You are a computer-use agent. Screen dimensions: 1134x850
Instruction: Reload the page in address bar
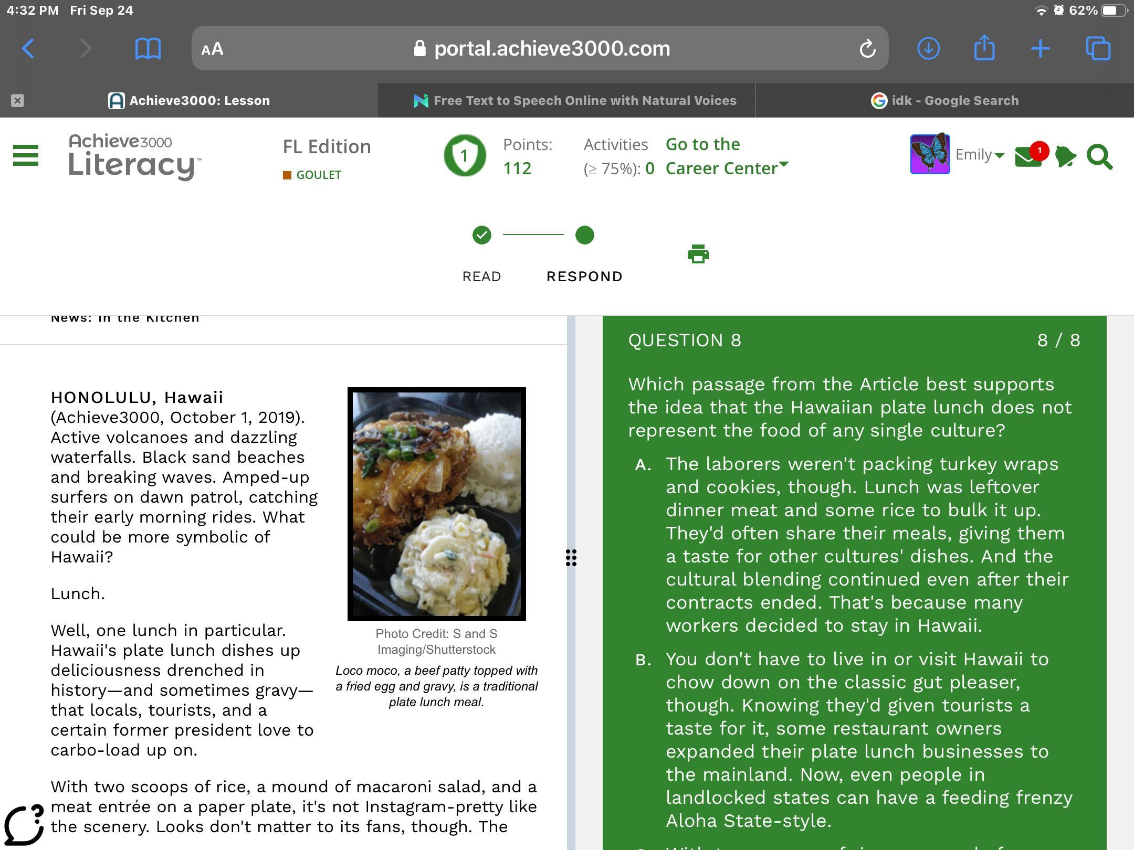(x=867, y=49)
